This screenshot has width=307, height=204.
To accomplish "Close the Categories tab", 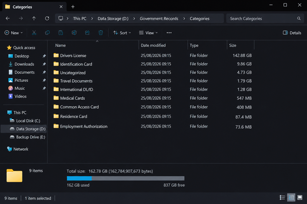I will point(61,7).
